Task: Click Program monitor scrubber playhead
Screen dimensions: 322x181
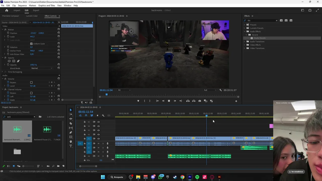Action: [106, 95]
